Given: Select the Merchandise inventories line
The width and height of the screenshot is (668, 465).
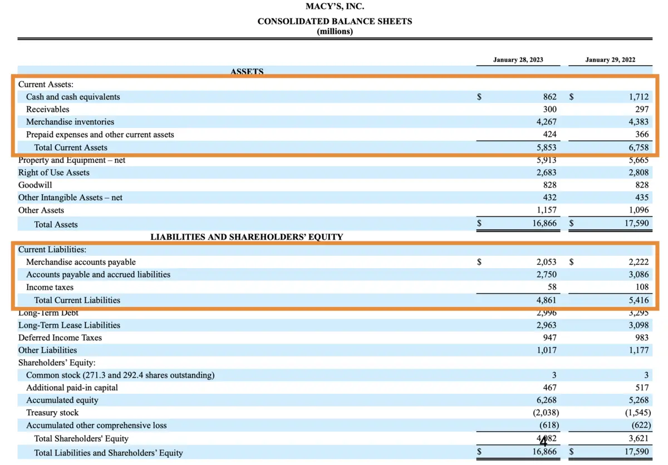Looking at the screenshot, I should click(x=70, y=122).
